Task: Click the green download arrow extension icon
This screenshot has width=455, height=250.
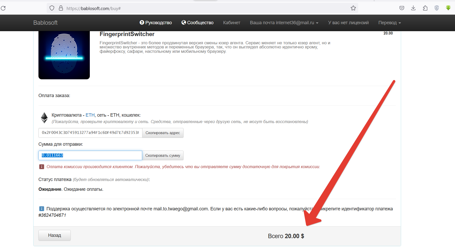Action: click(x=448, y=8)
